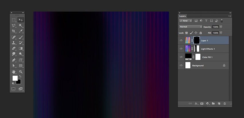Select the Move tool

(x=21, y=20)
